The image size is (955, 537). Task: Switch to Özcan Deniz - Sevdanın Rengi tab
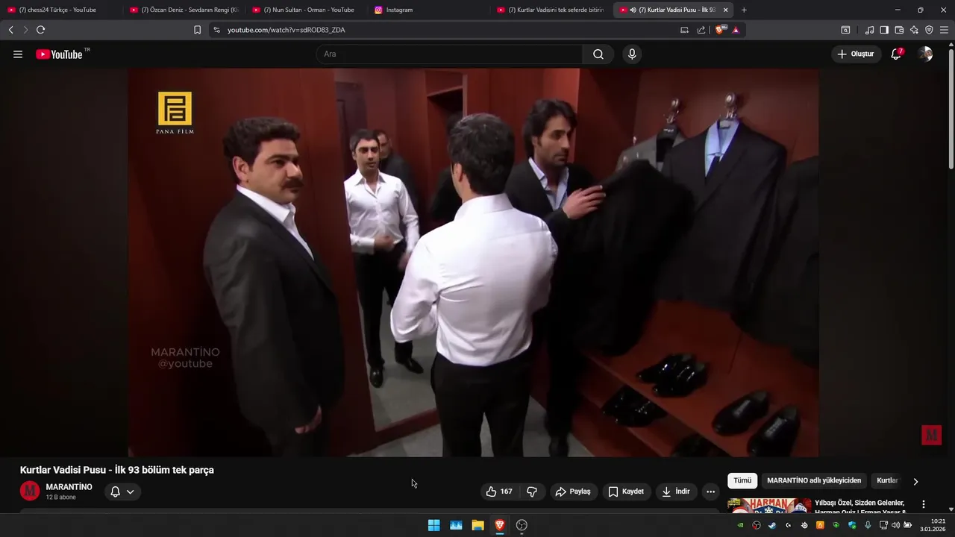184,10
